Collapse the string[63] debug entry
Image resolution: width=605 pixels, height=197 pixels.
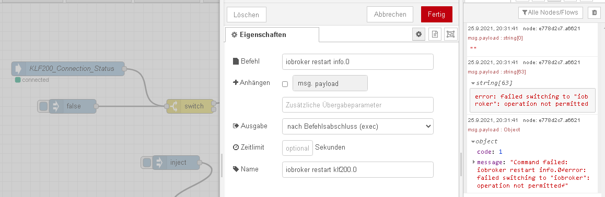pos(473,83)
